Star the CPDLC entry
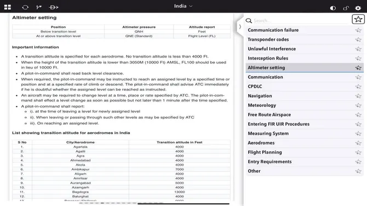 pos(358,87)
